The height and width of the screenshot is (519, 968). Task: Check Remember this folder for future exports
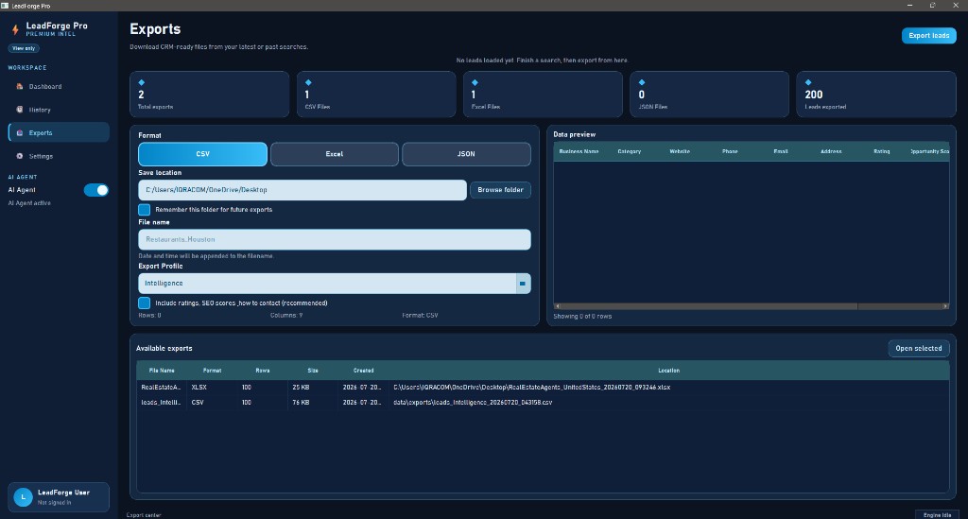click(x=144, y=209)
